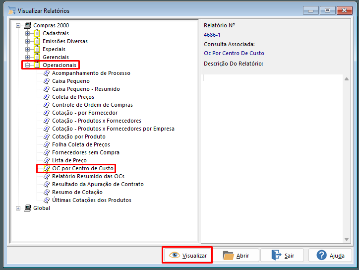
Task: Click the Abrir button
Action: click(x=236, y=255)
